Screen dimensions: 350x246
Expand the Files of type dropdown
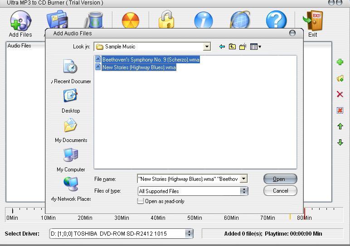(244, 191)
